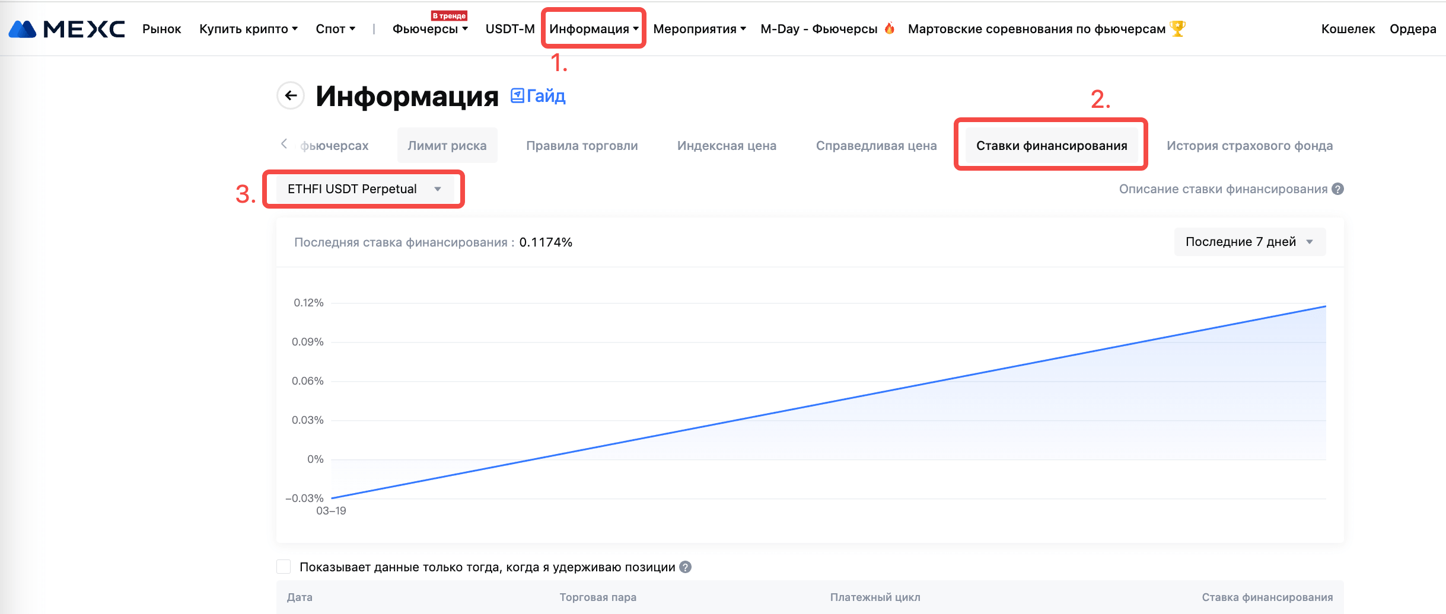Expand the Купить крипто menu
Image resolution: width=1446 pixels, height=614 pixels.
point(248,29)
